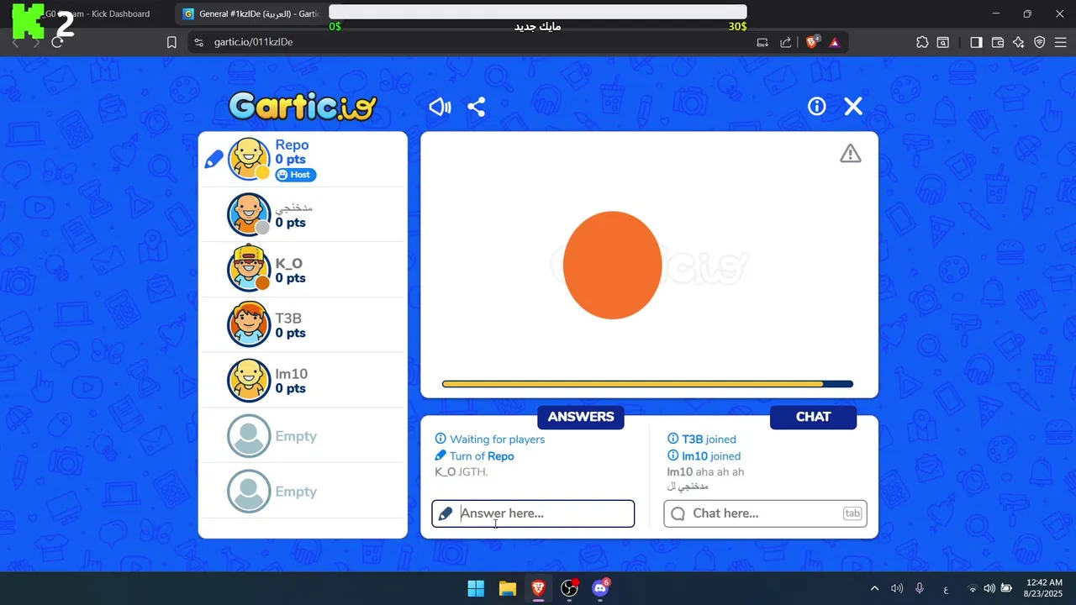Click the tab search icon in toolbar

pos(943,42)
